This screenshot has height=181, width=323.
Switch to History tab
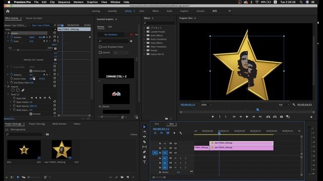(77, 124)
